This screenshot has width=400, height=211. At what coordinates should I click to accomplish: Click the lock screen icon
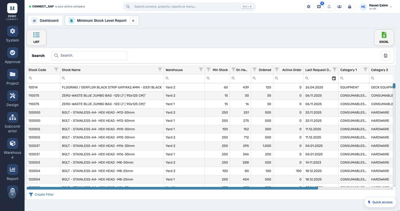[x=349, y=7]
